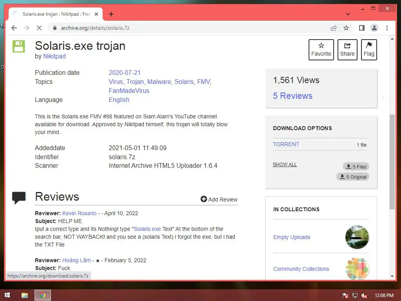The height and width of the screenshot is (301, 401).
Task: Open Chrome's three-dot menu
Action: (387, 28)
